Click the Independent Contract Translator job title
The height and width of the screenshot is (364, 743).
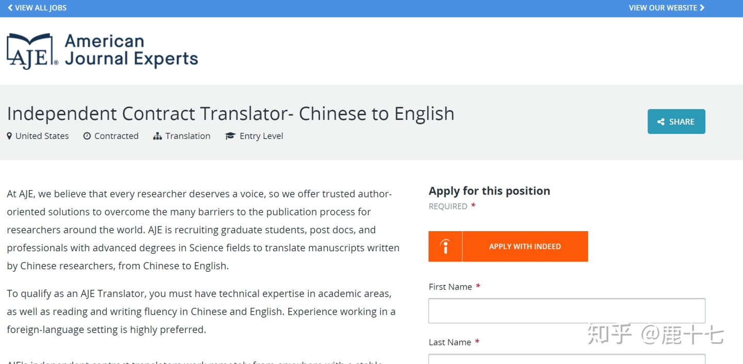pos(231,114)
